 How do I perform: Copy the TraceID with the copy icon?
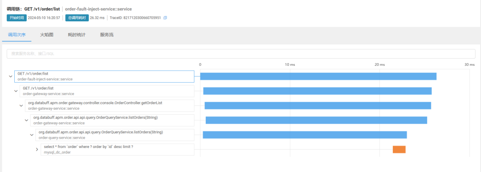[165, 18]
